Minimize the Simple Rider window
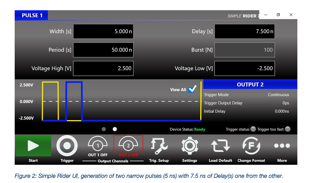 pos(265,15)
